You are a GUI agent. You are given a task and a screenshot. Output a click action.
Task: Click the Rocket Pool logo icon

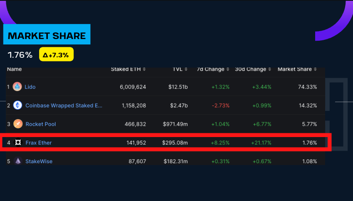pyautogui.click(x=17, y=124)
